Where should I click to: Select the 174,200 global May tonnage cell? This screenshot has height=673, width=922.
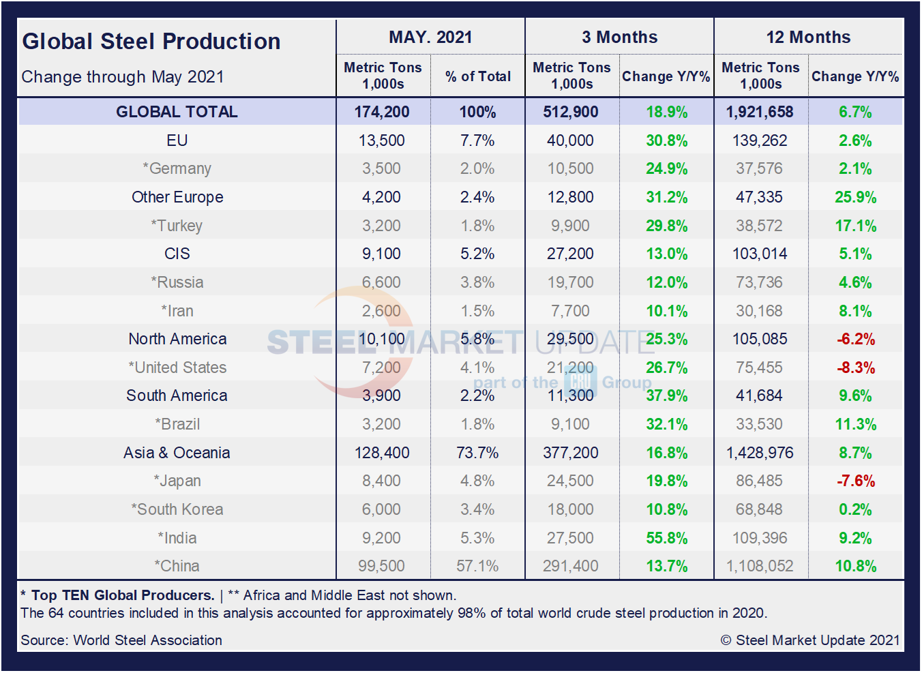tap(382, 112)
